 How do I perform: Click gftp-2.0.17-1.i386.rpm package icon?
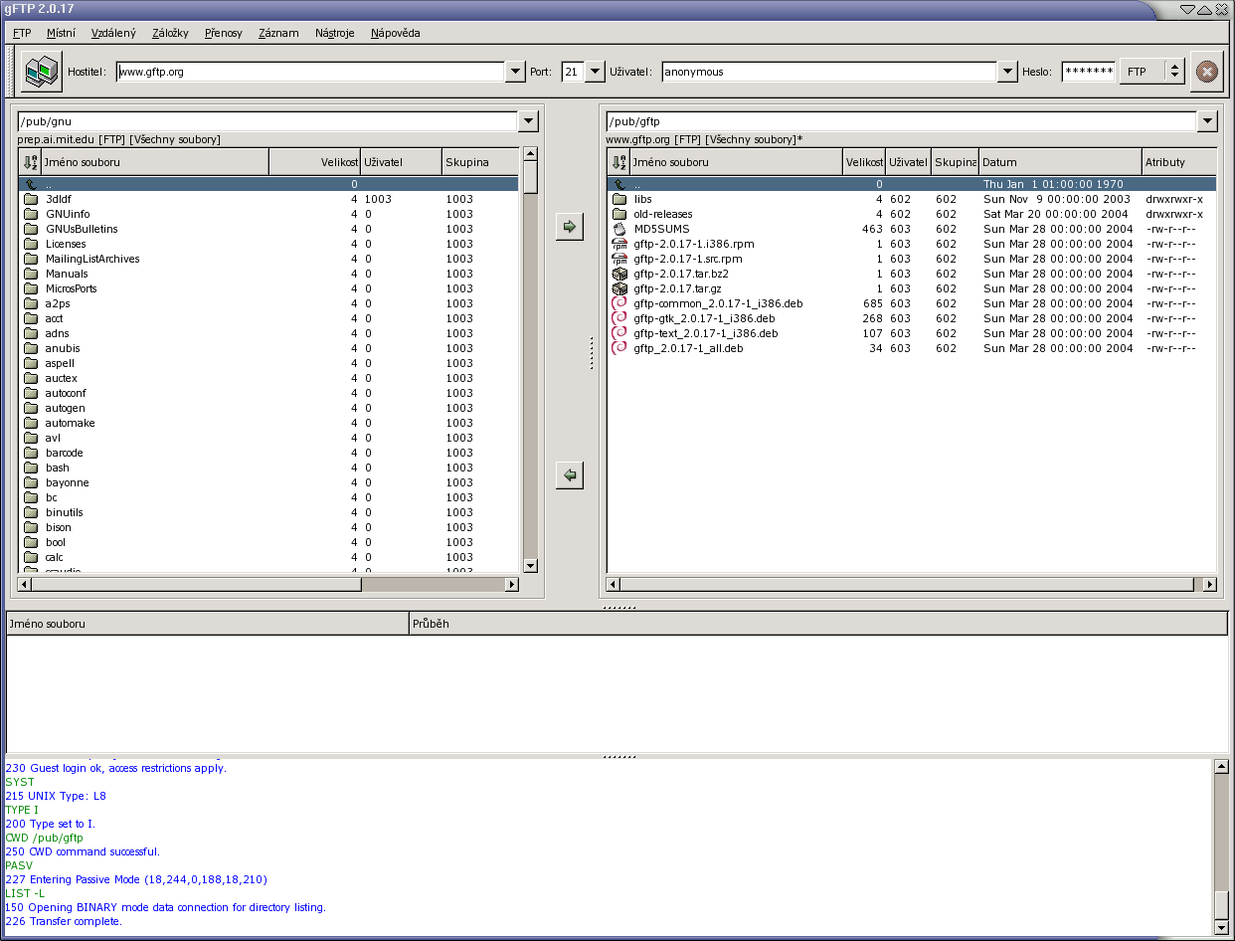tap(619, 244)
